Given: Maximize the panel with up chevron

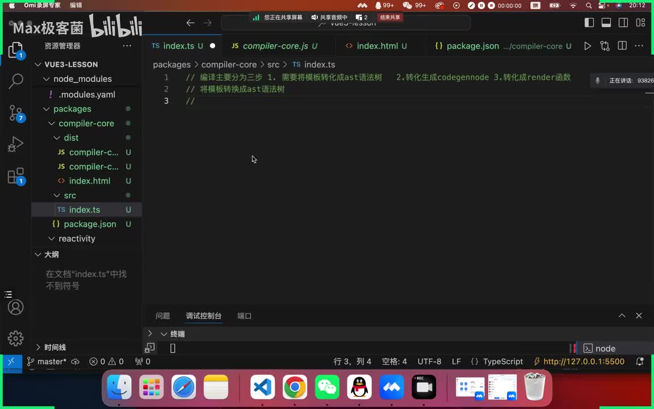Looking at the screenshot, I should pos(622,315).
